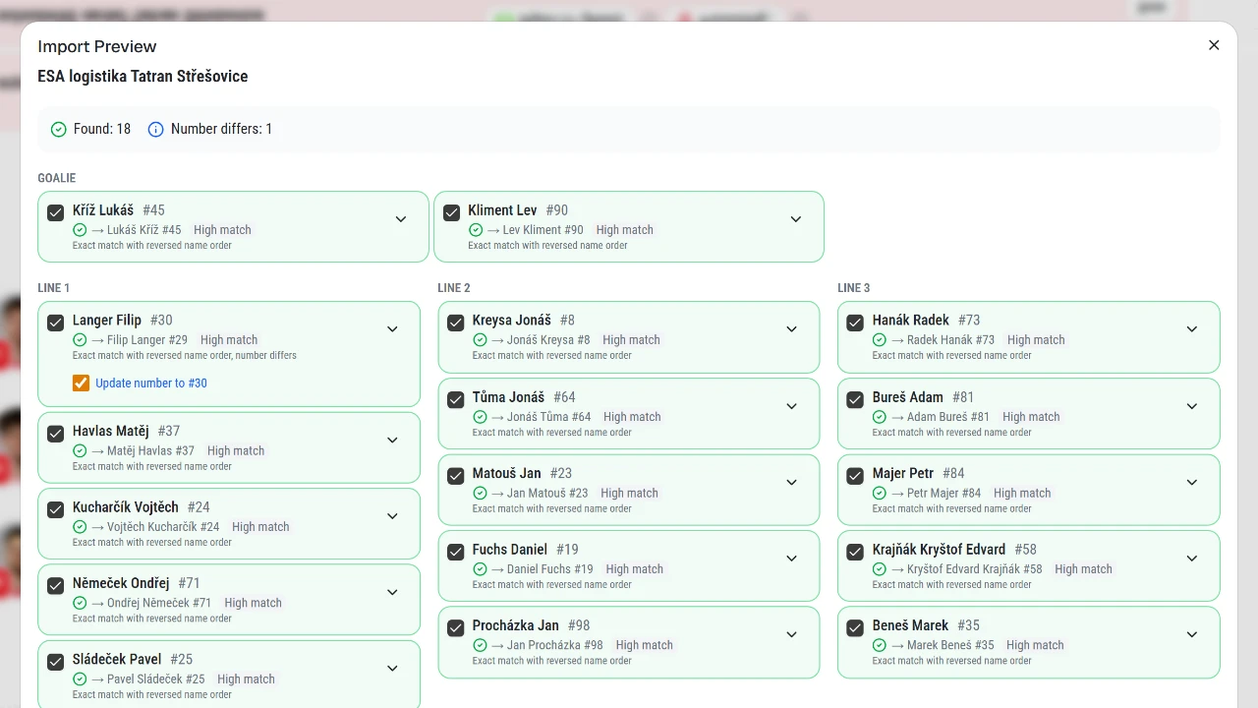Click the Tůma Jonáš player name
The height and width of the screenshot is (708, 1258).
pos(508,397)
